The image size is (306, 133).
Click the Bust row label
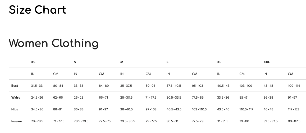point(15,86)
